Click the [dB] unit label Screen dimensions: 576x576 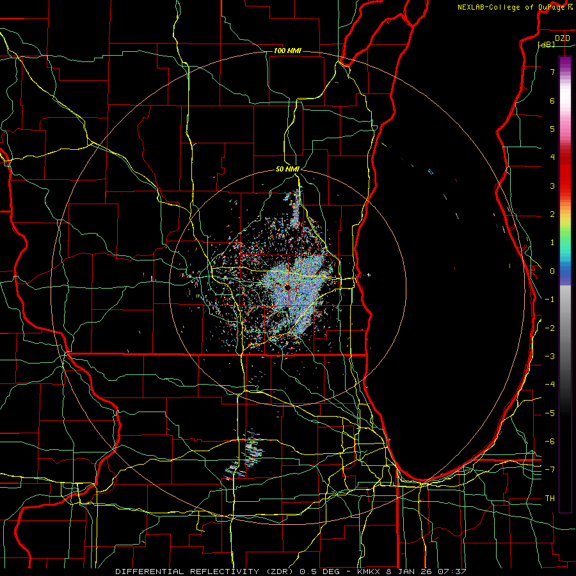click(x=547, y=44)
